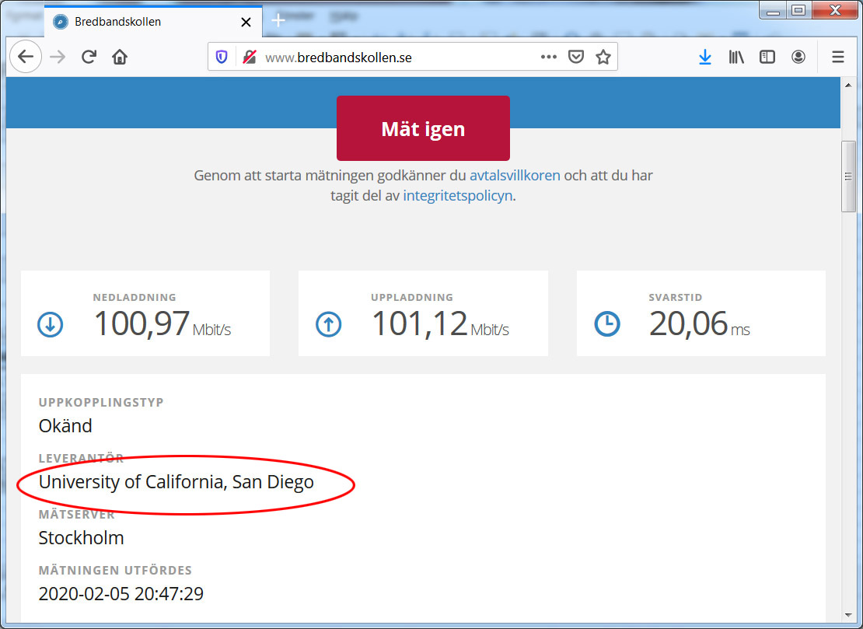Image resolution: width=863 pixels, height=629 pixels.
Task: Close the Bredbandskollen tab
Action: point(246,22)
